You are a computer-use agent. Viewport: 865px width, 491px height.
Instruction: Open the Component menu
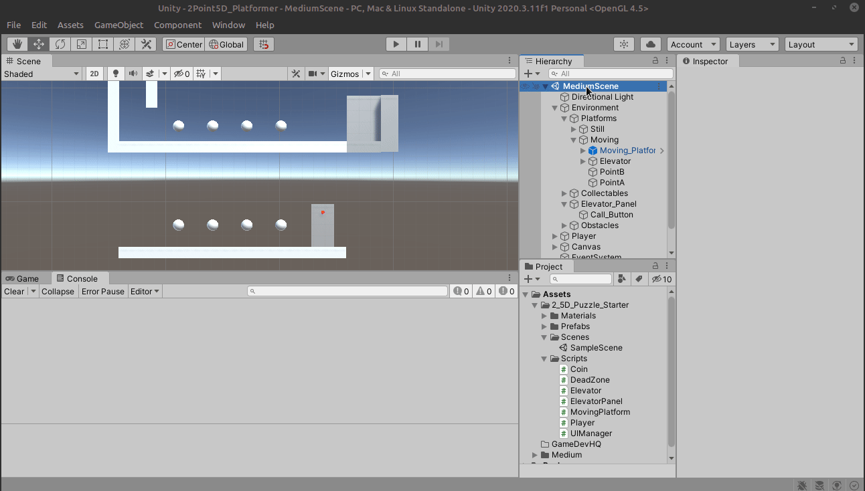tap(177, 25)
